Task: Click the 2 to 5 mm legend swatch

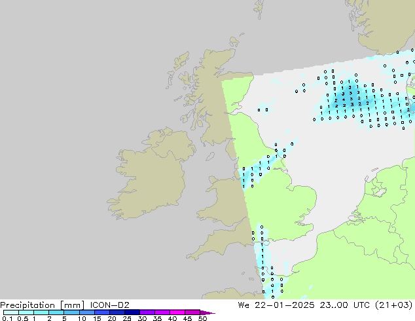Action: pyautogui.click(x=57, y=312)
